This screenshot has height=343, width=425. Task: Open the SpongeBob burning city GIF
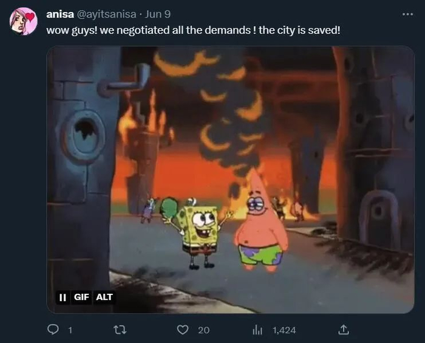click(230, 180)
